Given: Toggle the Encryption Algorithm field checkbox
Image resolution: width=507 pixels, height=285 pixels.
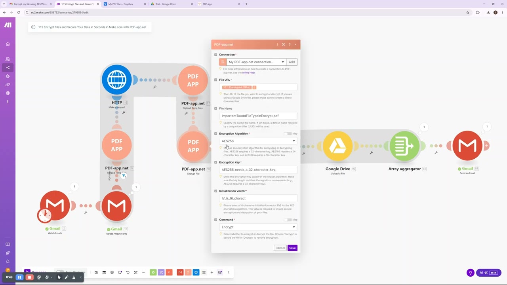Looking at the screenshot, I should pos(216,134).
